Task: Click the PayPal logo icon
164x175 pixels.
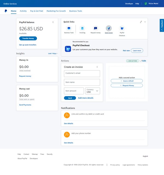Action: tap(6, 11)
